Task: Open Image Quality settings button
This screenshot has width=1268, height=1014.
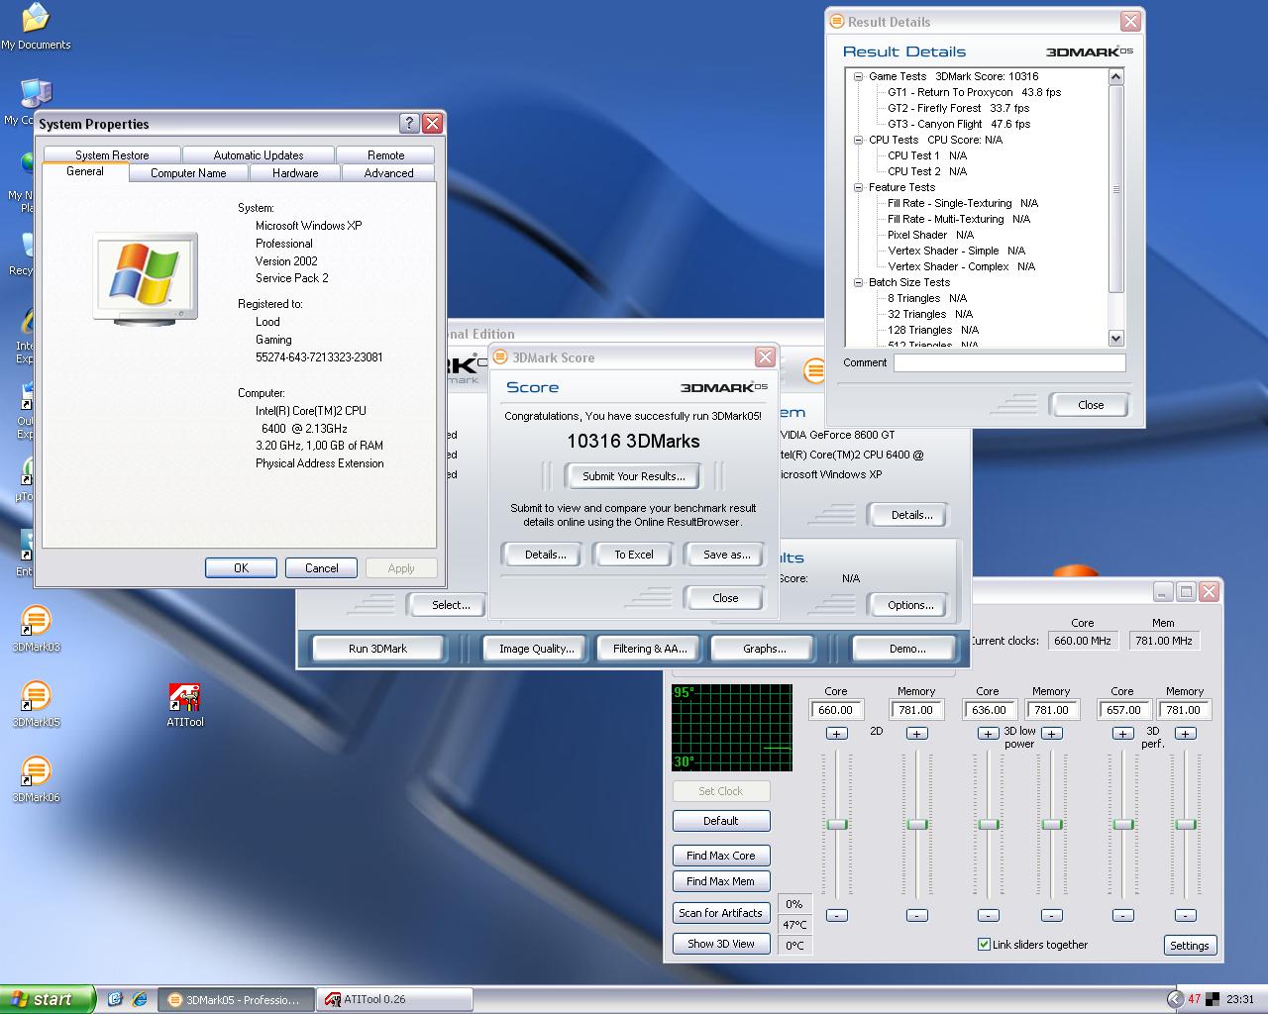Action: coord(536,649)
